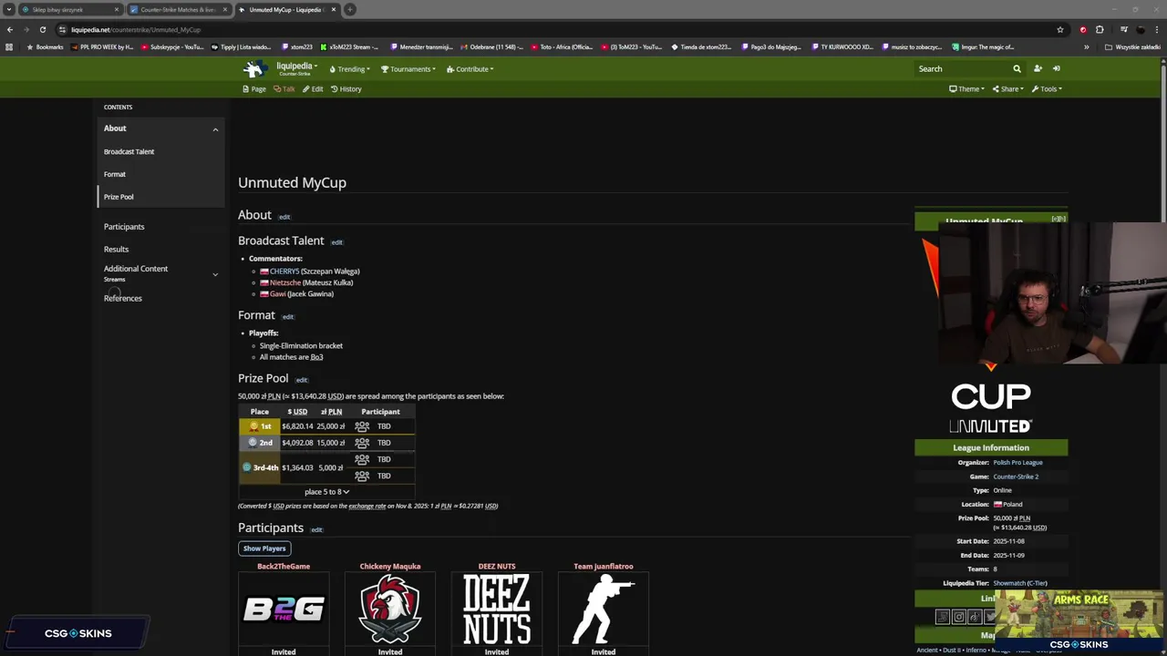Open Nietzsche commentator link
The height and width of the screenshot is (656, 1167).
pos(285,282)
